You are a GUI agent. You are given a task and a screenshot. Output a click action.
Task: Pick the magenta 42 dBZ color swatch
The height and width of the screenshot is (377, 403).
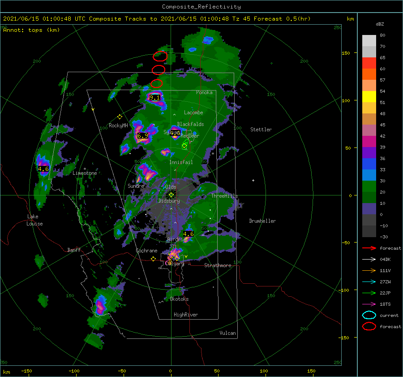[369, 141]
